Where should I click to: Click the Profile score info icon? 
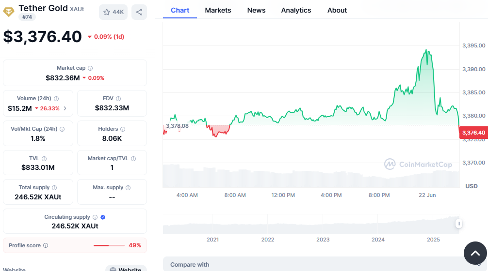tap(46, 245)
